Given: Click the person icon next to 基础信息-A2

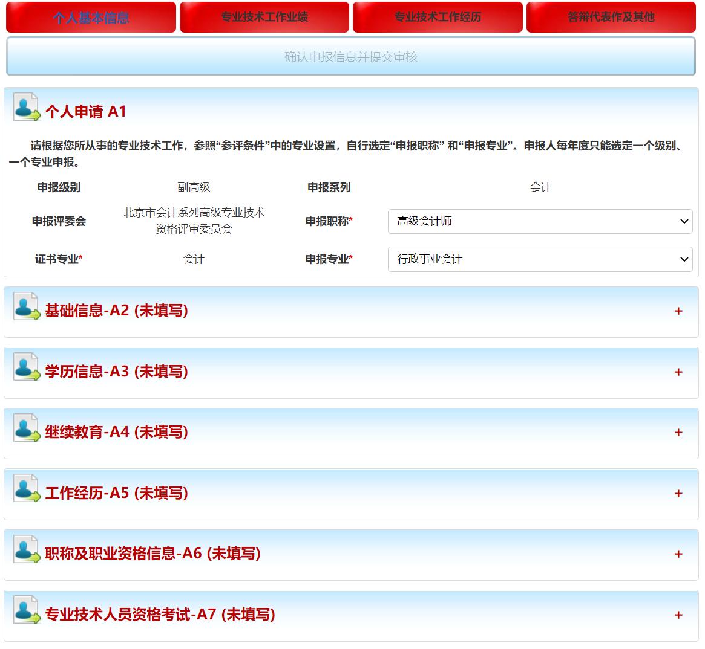Looking at the screenshot, I should (26, 307).
